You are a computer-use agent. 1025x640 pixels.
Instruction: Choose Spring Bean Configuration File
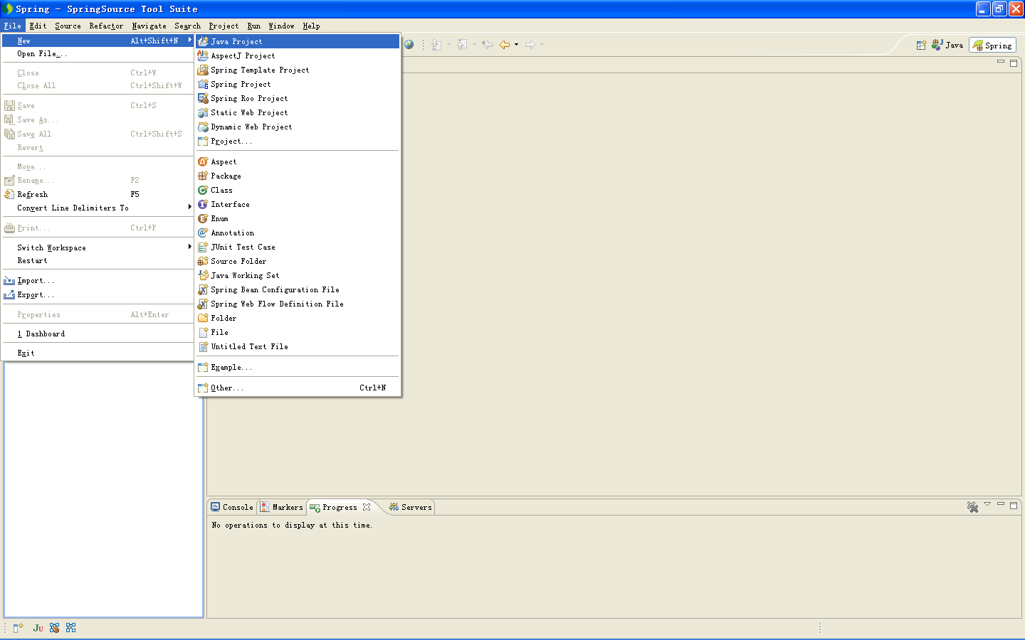298,289
